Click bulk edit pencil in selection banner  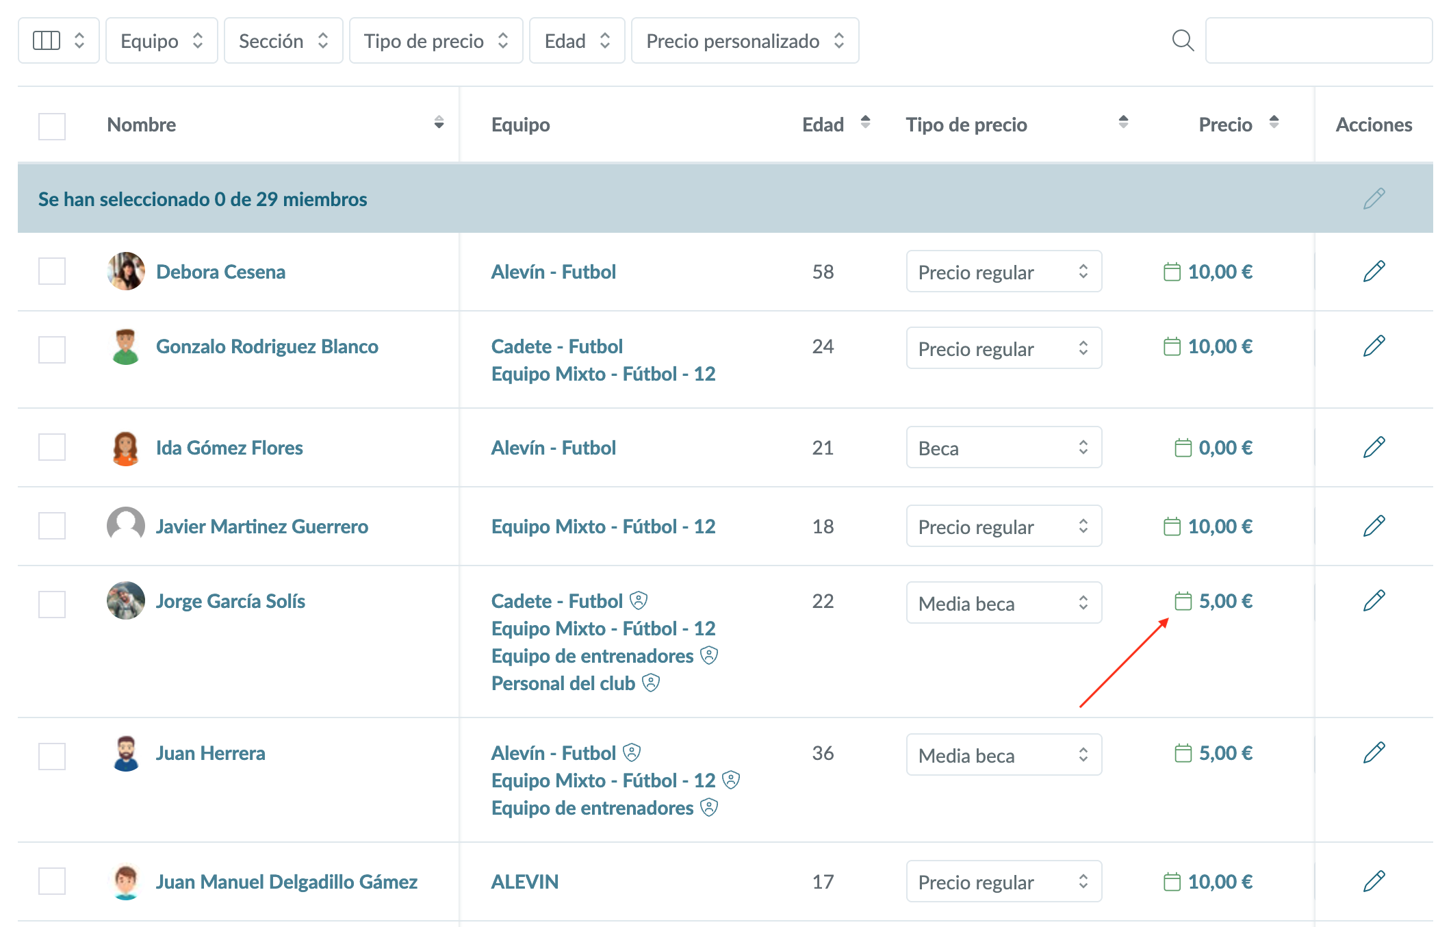pyautogui.click(x=1373, y=199)
